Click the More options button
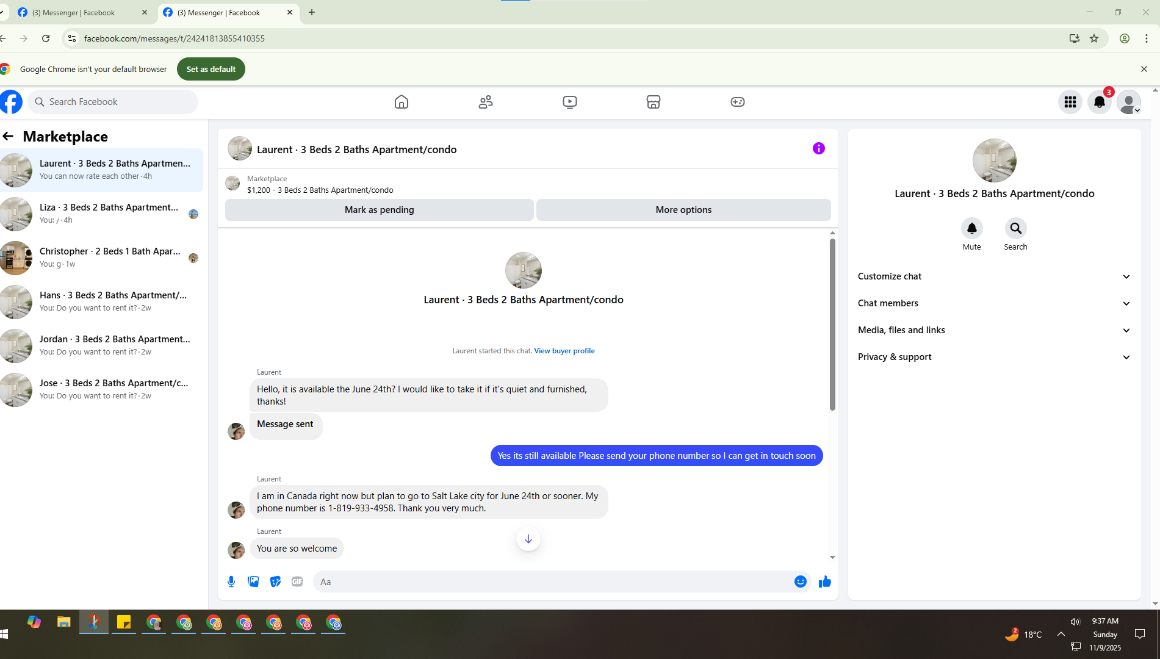Image resolution: width=1160 pixels, height=659 pixels. pyautogui.click(x=683, y=210)
